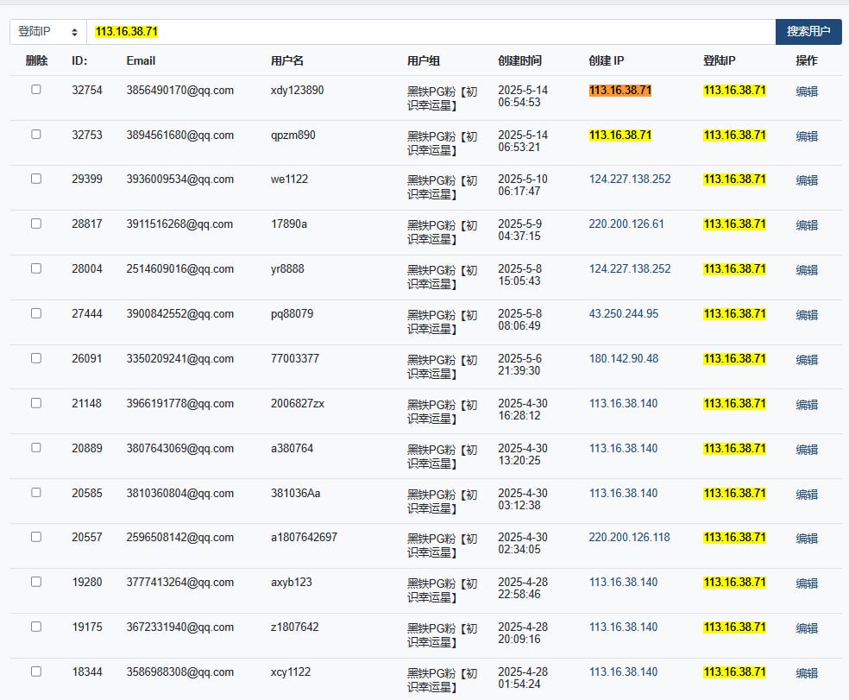Image resolution: width=849 pixels, height=700 pixels.
Task: Click the search field containing 113.16.38.71
Action: tap(431, 32)
